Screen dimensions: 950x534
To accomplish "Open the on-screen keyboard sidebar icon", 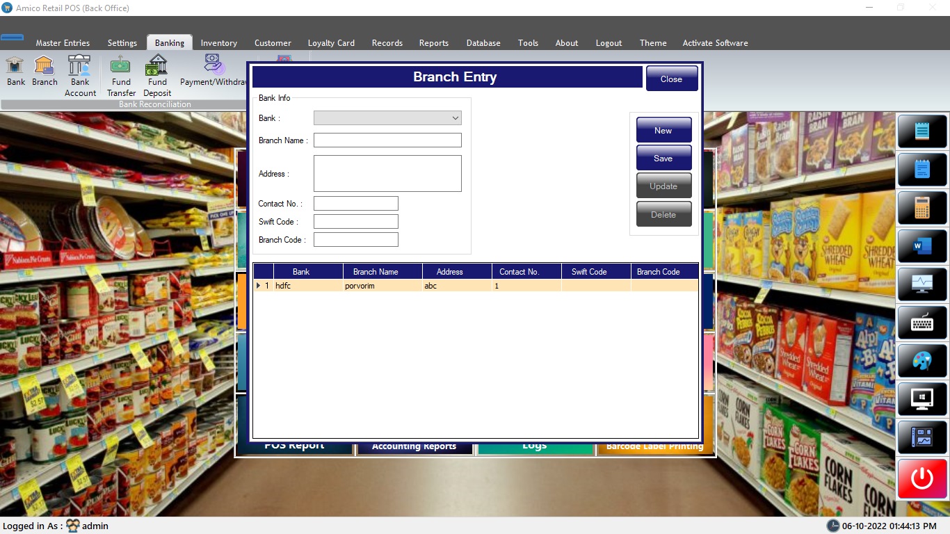I will coord(922,323).
